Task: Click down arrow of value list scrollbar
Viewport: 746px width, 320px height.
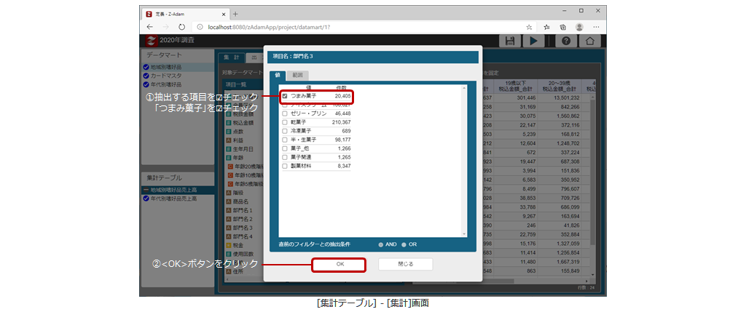Action: [x=464, y=234]
